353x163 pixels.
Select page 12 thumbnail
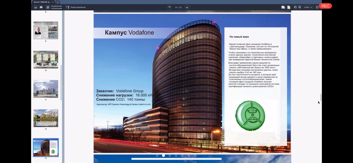(46, 118)
